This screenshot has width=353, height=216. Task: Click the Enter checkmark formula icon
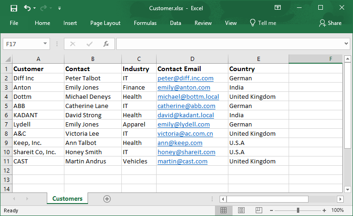(89, 44)
